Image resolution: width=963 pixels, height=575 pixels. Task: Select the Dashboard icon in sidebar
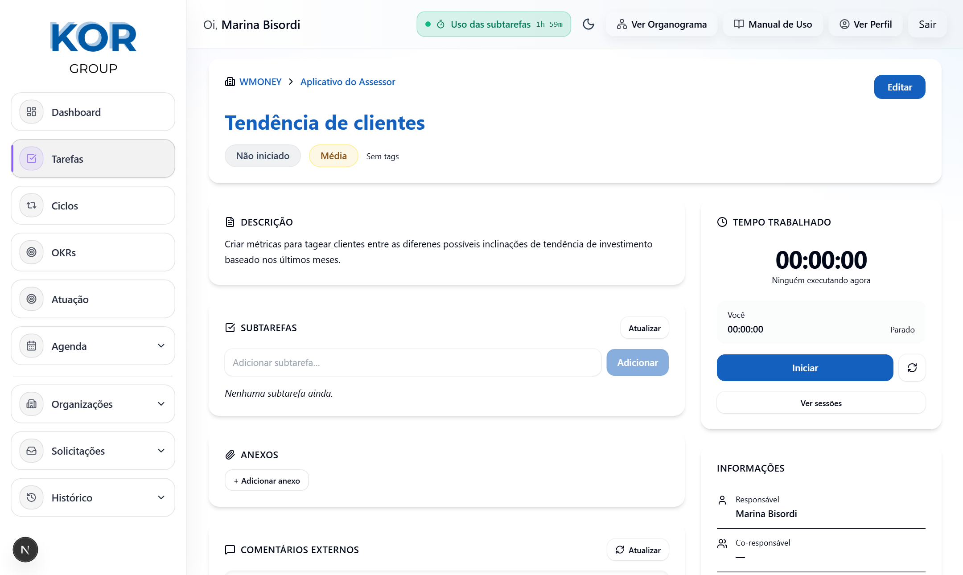tap(31, 112)
